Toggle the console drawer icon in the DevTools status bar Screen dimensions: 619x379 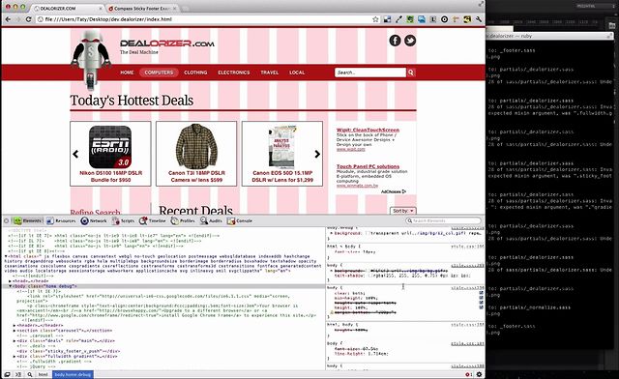pos(18,374)
